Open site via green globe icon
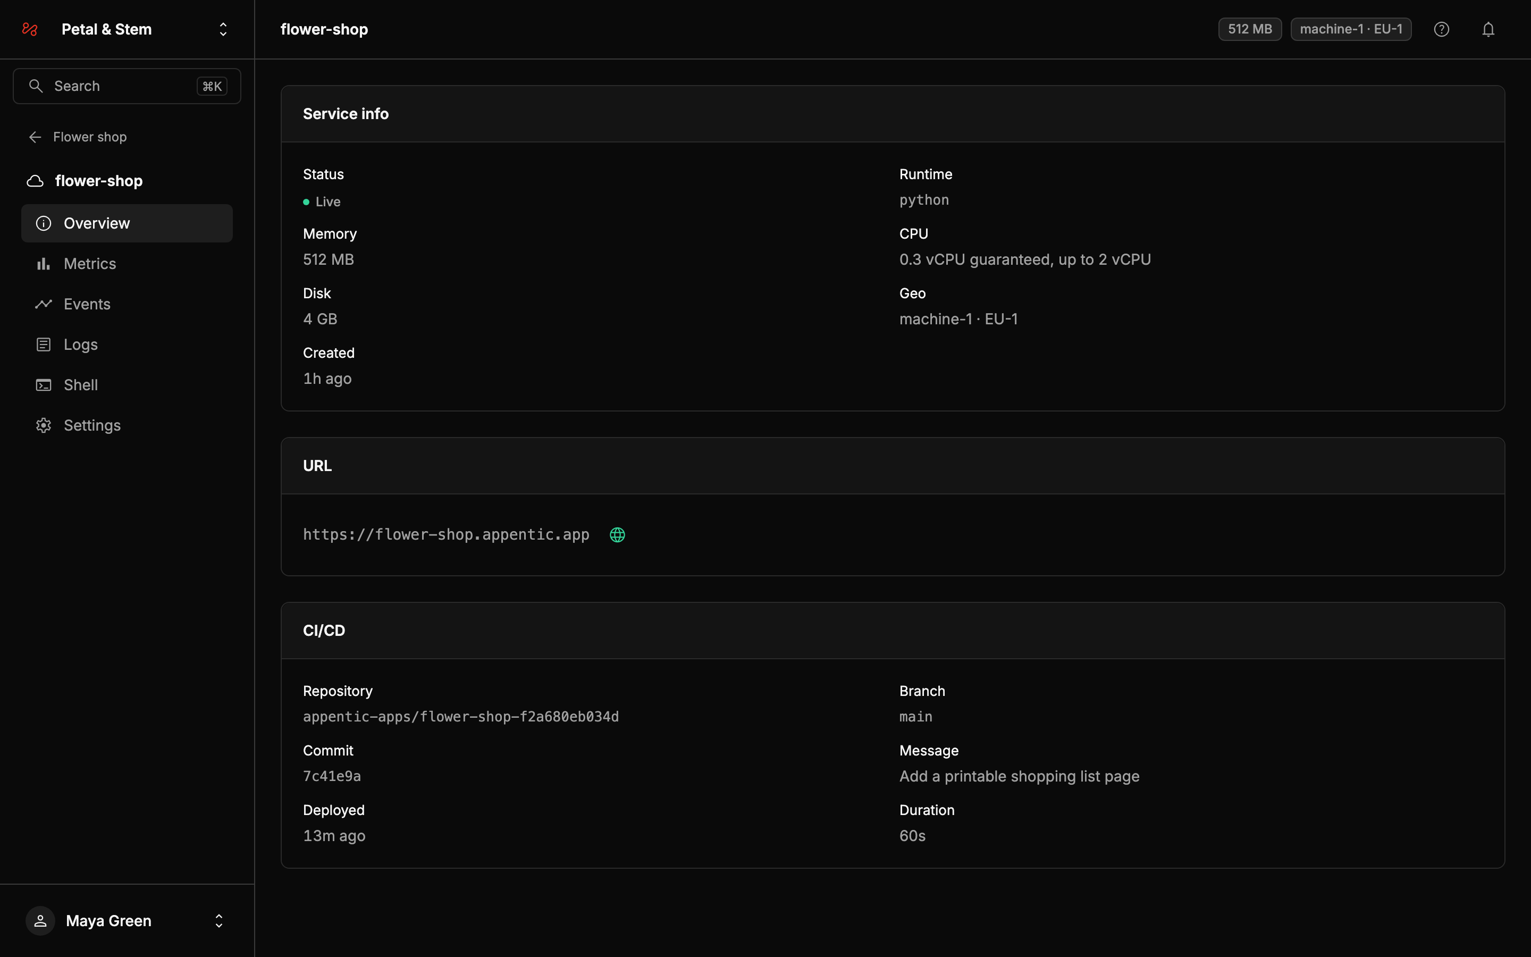 618,535
